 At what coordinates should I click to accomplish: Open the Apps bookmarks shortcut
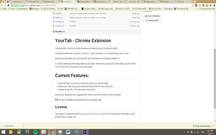point(4,9)
